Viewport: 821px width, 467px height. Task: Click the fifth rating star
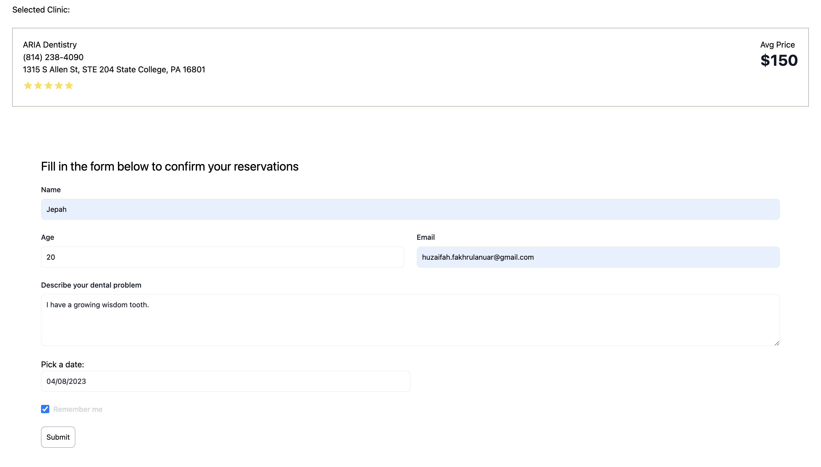[x=69, y=86]
